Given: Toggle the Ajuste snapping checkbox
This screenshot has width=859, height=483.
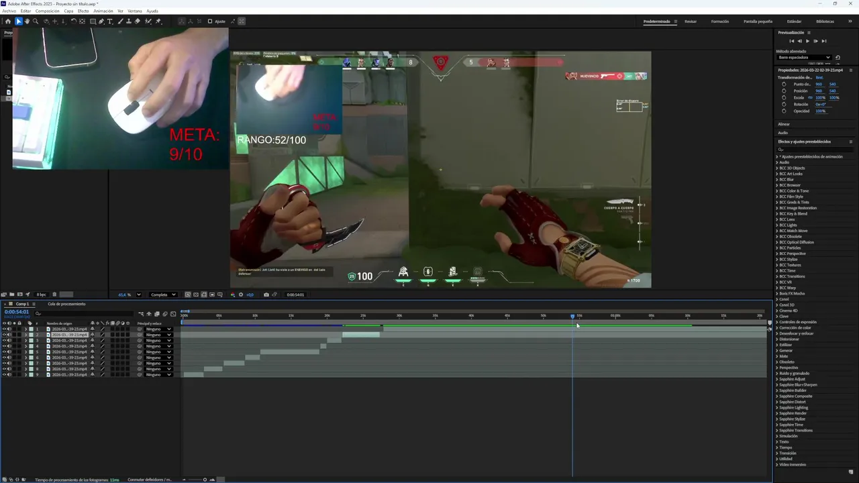Looking at the screenshot, I should [210, 21].
